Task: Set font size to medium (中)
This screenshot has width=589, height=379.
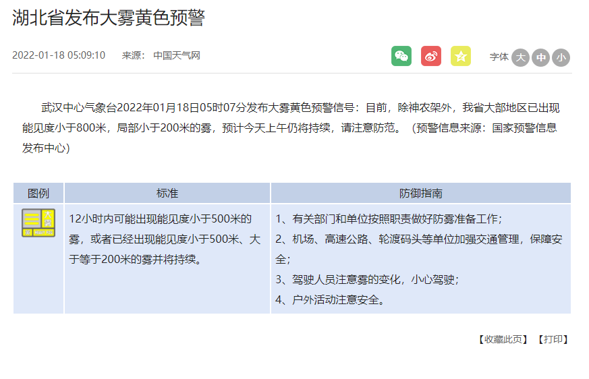Action: click(x=540, y=57)
